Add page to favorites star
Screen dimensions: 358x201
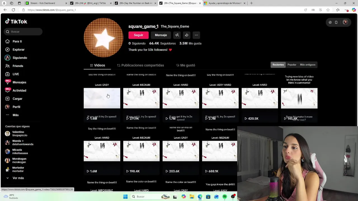[x=328, y=10]
